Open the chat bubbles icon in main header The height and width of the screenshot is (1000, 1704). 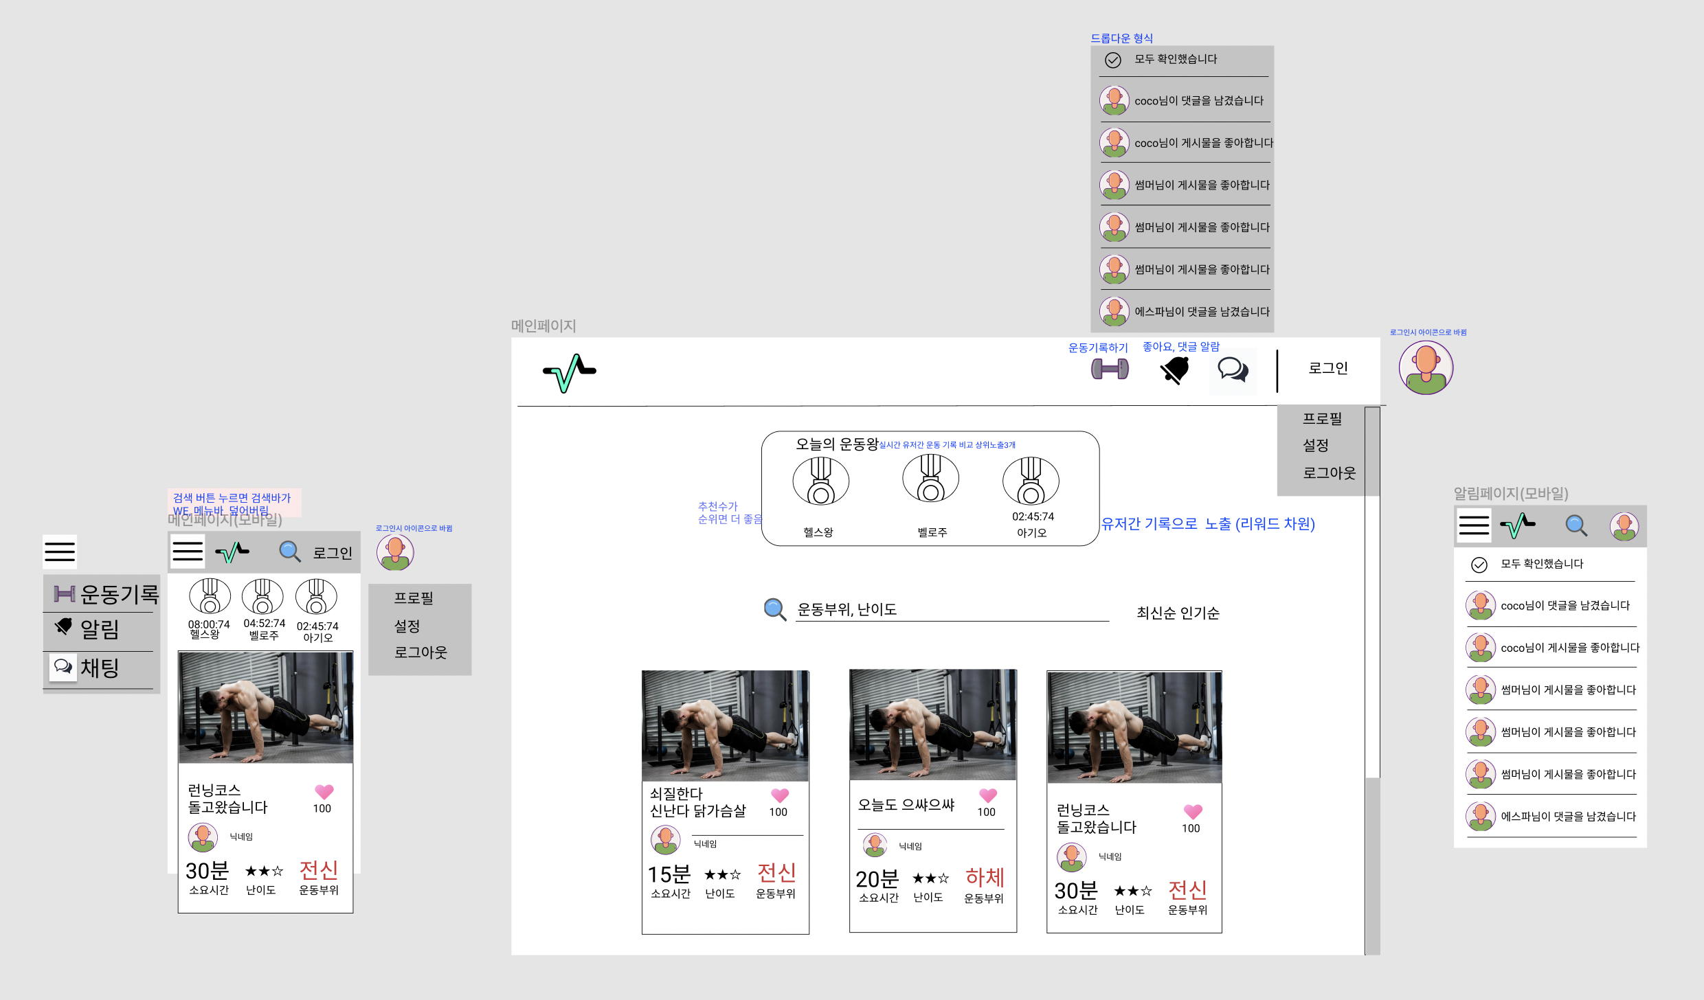(1233, 370)
